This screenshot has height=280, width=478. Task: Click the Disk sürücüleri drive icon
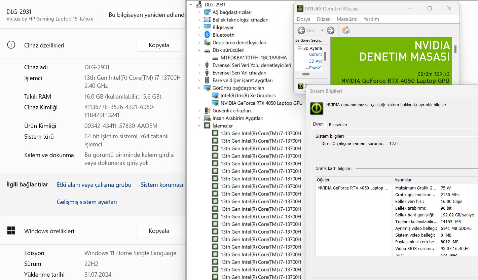[x=207, y=50]
